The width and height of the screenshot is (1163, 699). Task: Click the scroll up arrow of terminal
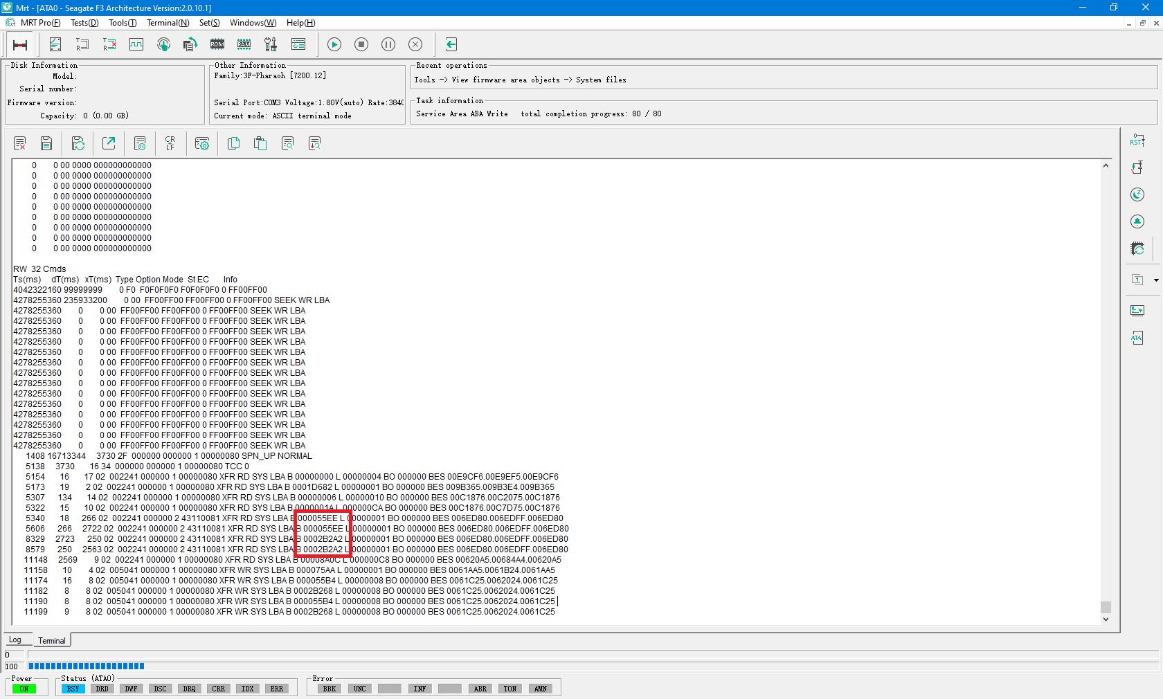(1106, 165)
